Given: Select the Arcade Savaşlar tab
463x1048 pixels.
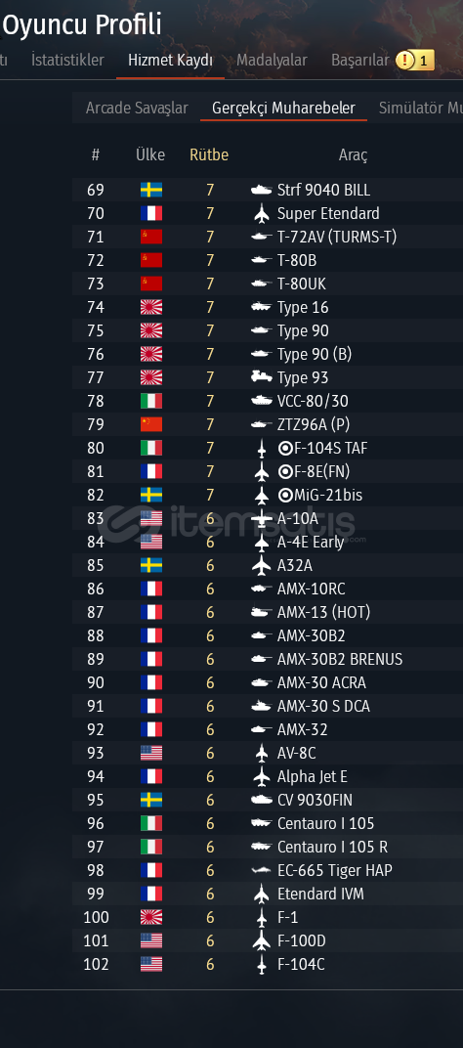Looking at the screenshot, I should [137, 109].
